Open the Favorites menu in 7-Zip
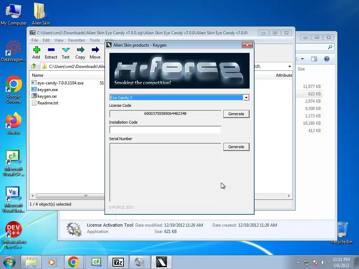 click(x=76, y=40)
